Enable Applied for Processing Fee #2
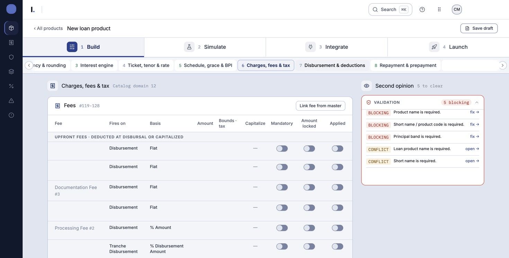This screenshot has height=258, width=509. coord(338,228)
